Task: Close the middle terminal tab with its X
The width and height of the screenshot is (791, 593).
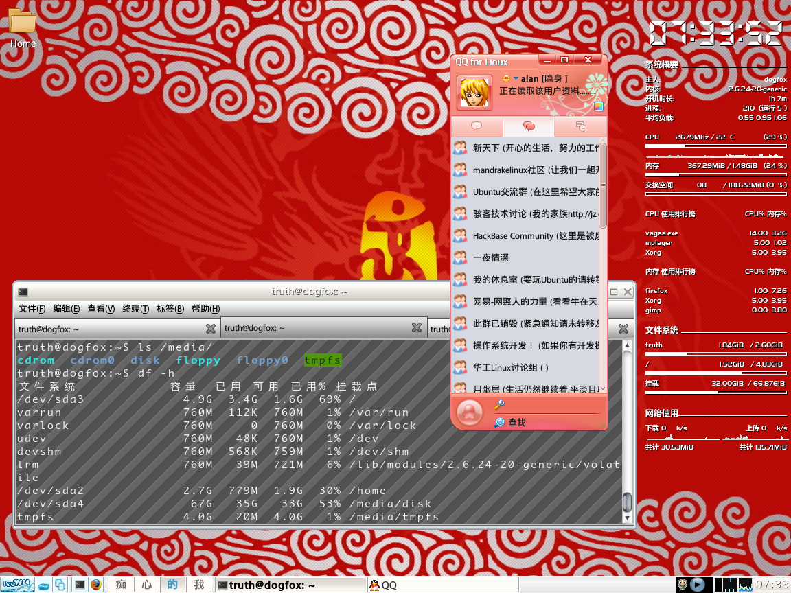Action: click(x=416, y=328)
